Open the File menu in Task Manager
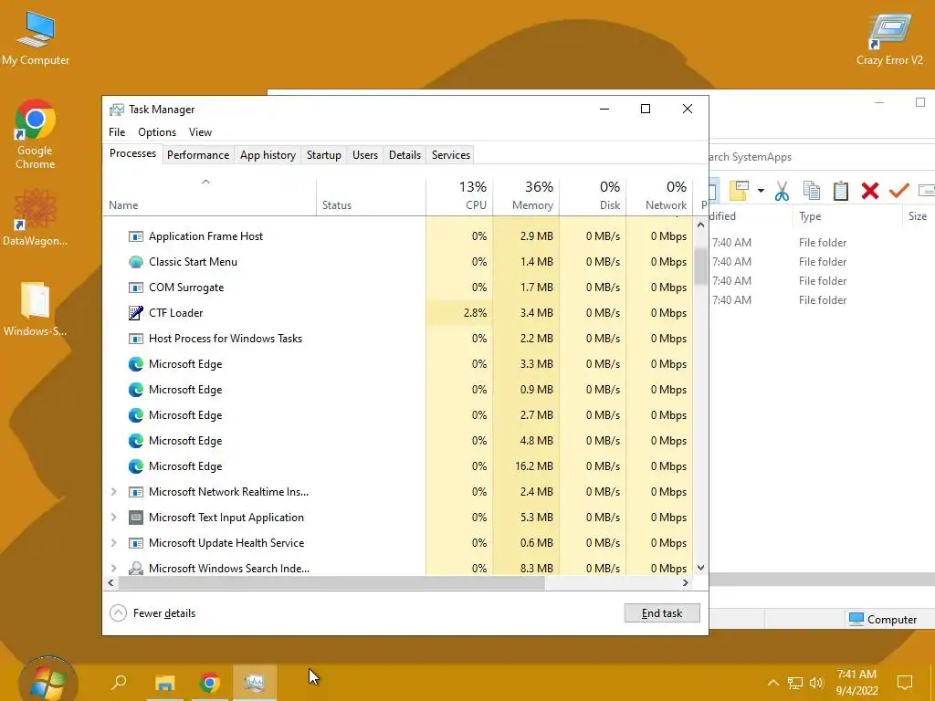The height and width of the screenshot is (701, 935). point(117,132)
